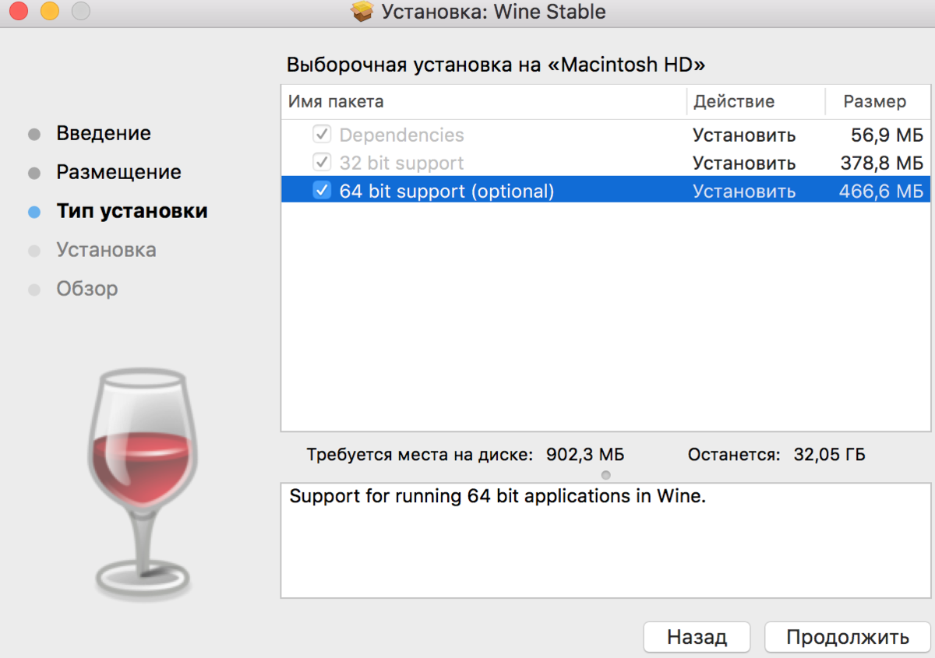Grab the split divider handle below disk space
935x658 pixels.
pyautogui.click(x=606, y=475)
